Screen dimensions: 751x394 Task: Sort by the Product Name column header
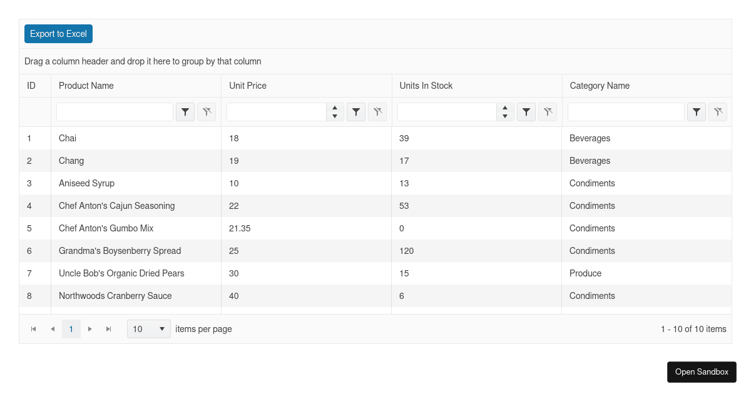[86, 86]
